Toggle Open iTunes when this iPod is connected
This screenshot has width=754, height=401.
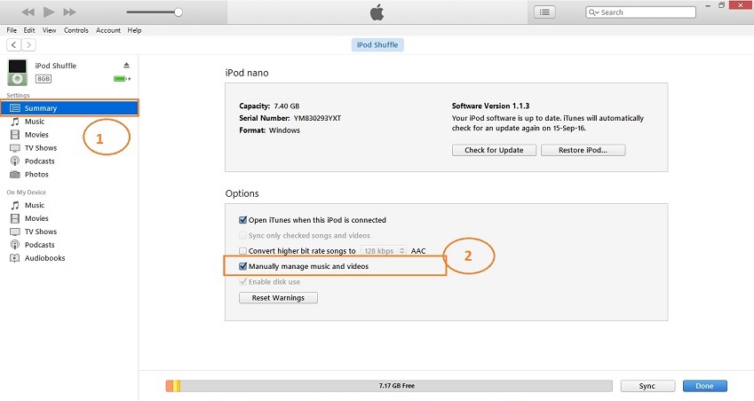point(242,220)
